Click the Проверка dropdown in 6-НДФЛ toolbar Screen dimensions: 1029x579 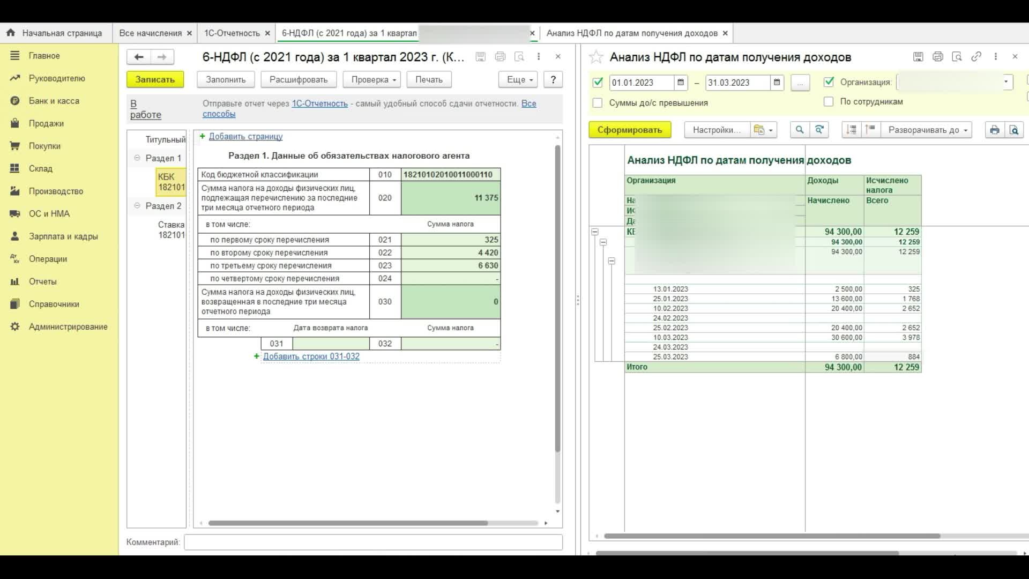tap(372, 79)
